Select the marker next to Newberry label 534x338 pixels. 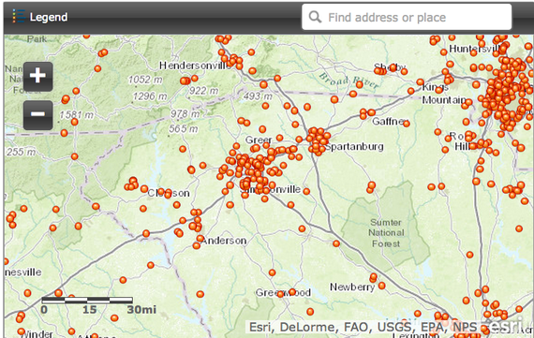382,286
